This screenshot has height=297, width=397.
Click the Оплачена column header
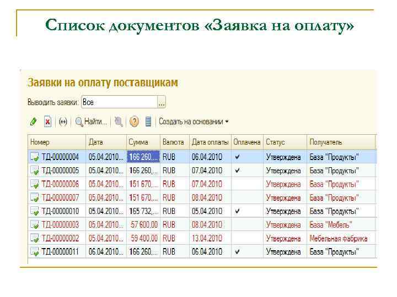[247, 142]
